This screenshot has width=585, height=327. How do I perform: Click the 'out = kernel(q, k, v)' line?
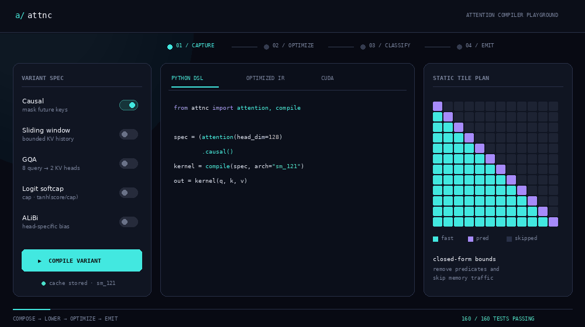point(211,181)
